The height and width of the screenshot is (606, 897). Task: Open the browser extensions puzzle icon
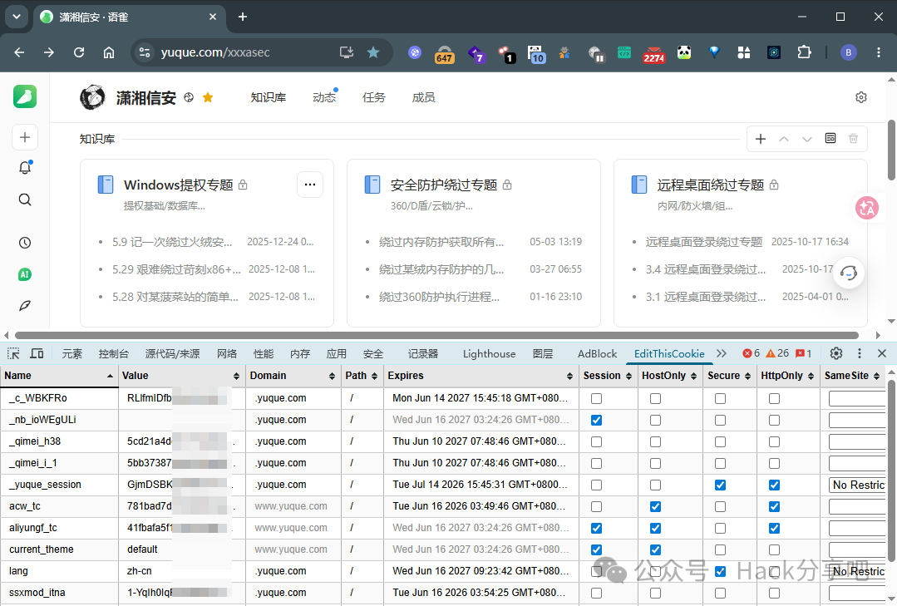[x=804, y=52]
